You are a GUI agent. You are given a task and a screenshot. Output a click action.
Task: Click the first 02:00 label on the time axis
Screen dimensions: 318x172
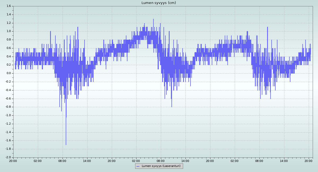38,161
